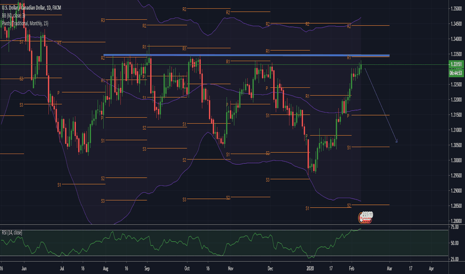The width and height of the screenshot is (465, 274).
Task: Click the current price label 1.33151
Action: [x=456, y=64]
